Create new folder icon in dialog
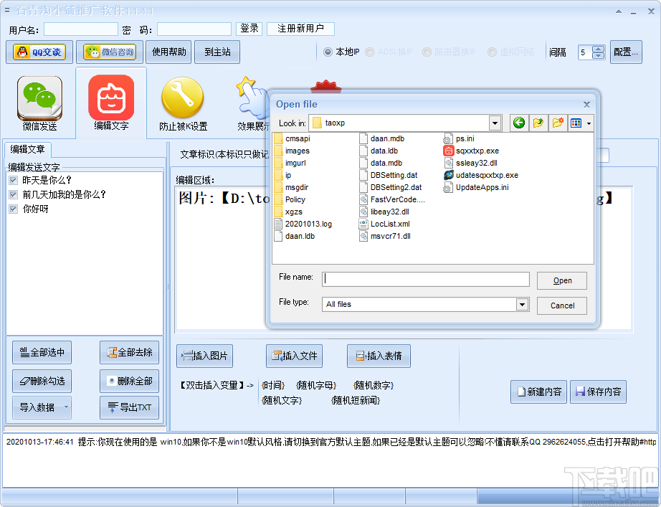This screenshot has height=507, width=661. point(557,123)
